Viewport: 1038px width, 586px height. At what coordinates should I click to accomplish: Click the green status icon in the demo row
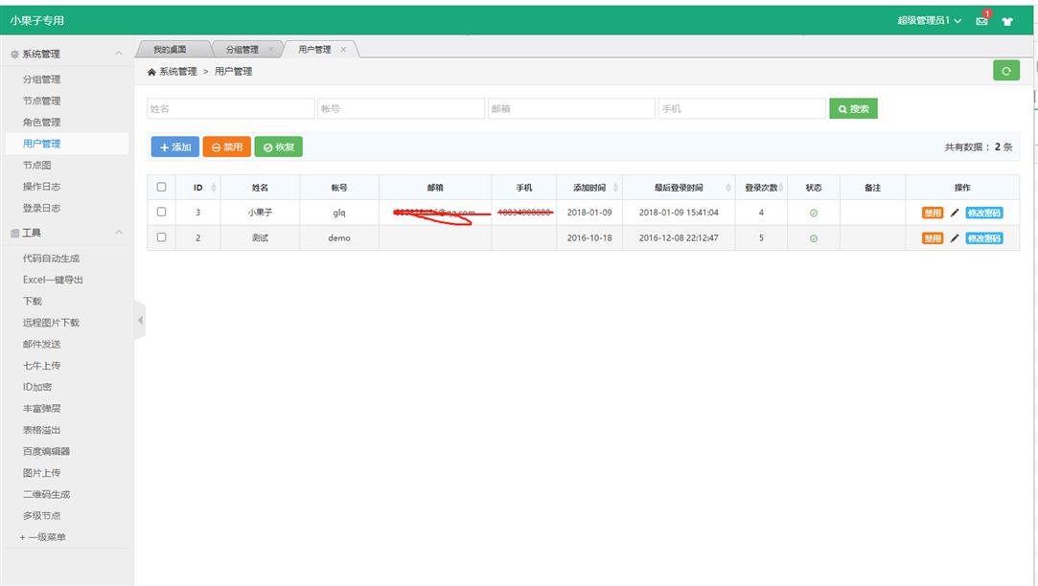(x=814, y=238)
